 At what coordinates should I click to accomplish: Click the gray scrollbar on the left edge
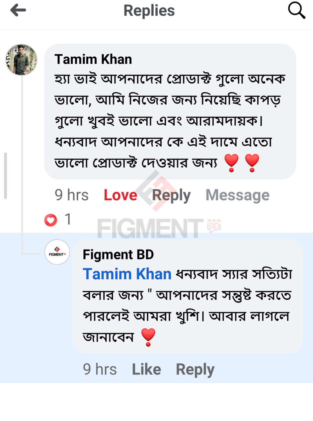(5, 176)
